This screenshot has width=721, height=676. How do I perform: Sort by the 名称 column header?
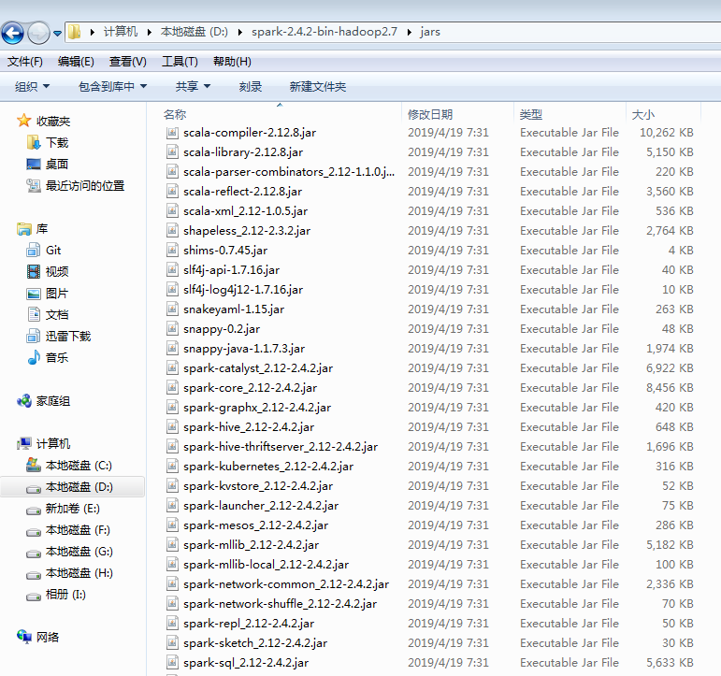coord(175,114)
